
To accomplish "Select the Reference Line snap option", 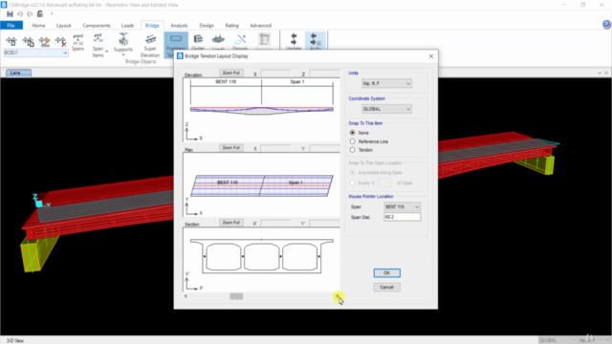I will (x=353, y=141).
